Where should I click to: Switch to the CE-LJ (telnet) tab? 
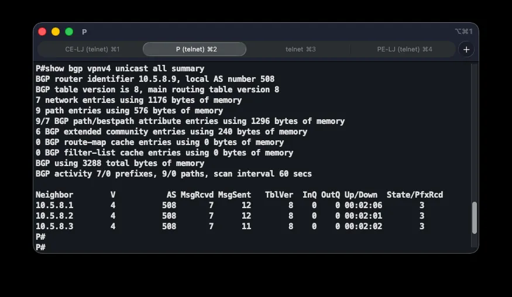pos(92,49)
